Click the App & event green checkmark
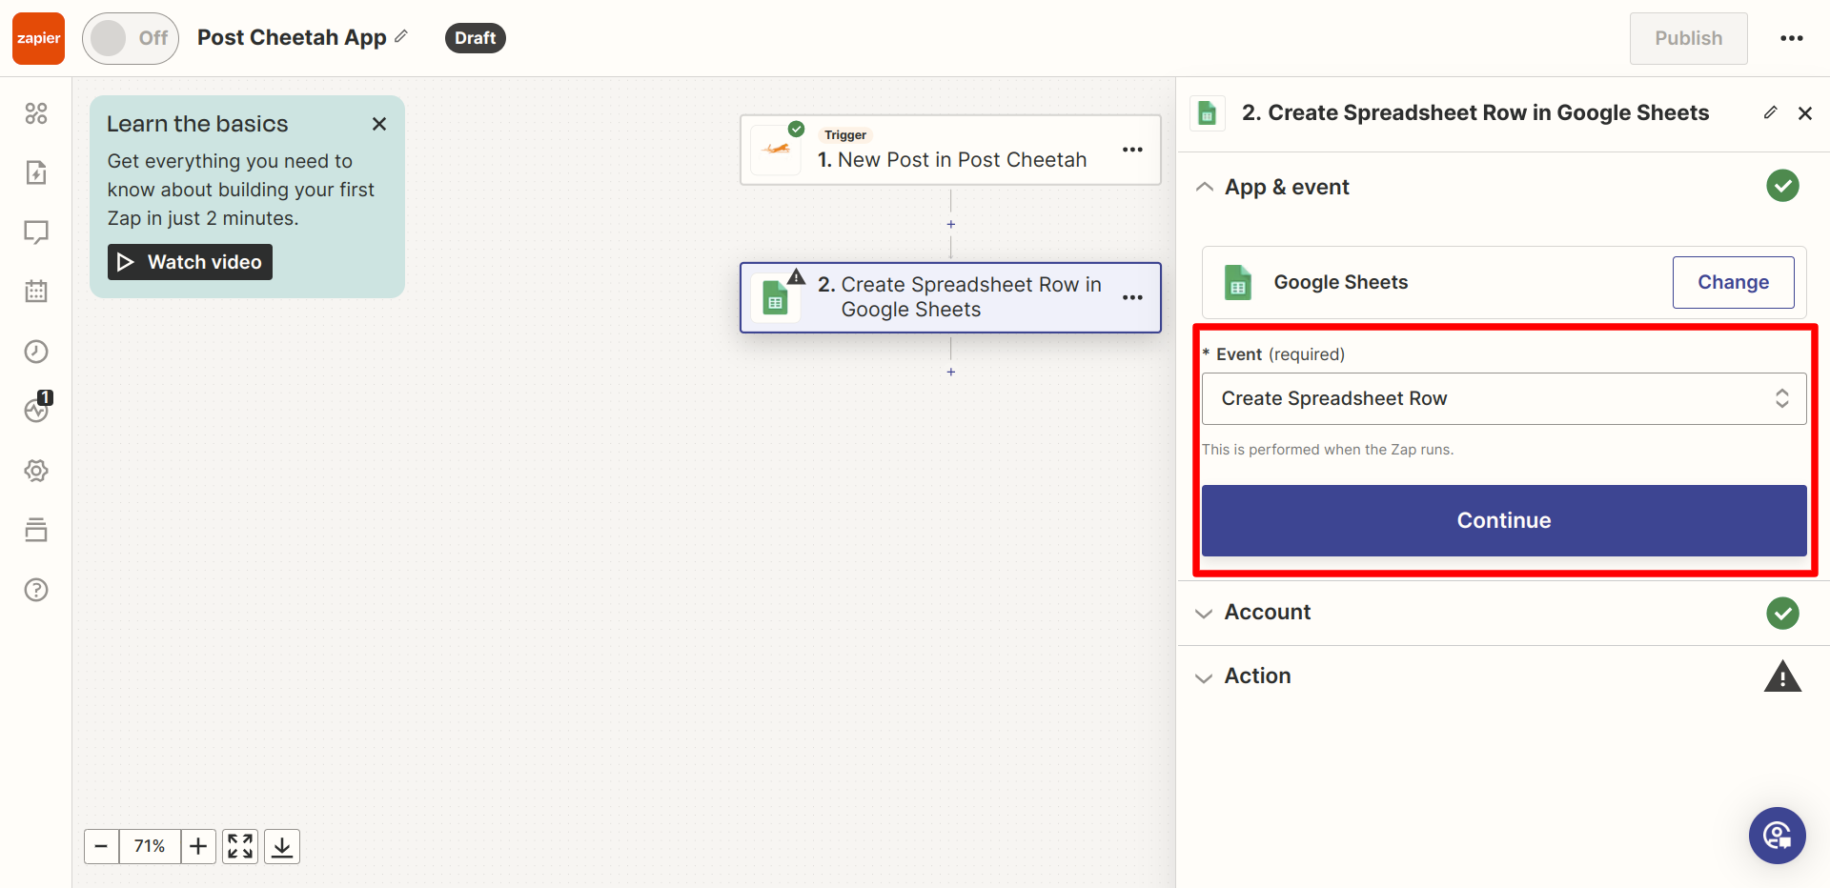The height and width of the screenshot is (888, 1830). 1782,186
